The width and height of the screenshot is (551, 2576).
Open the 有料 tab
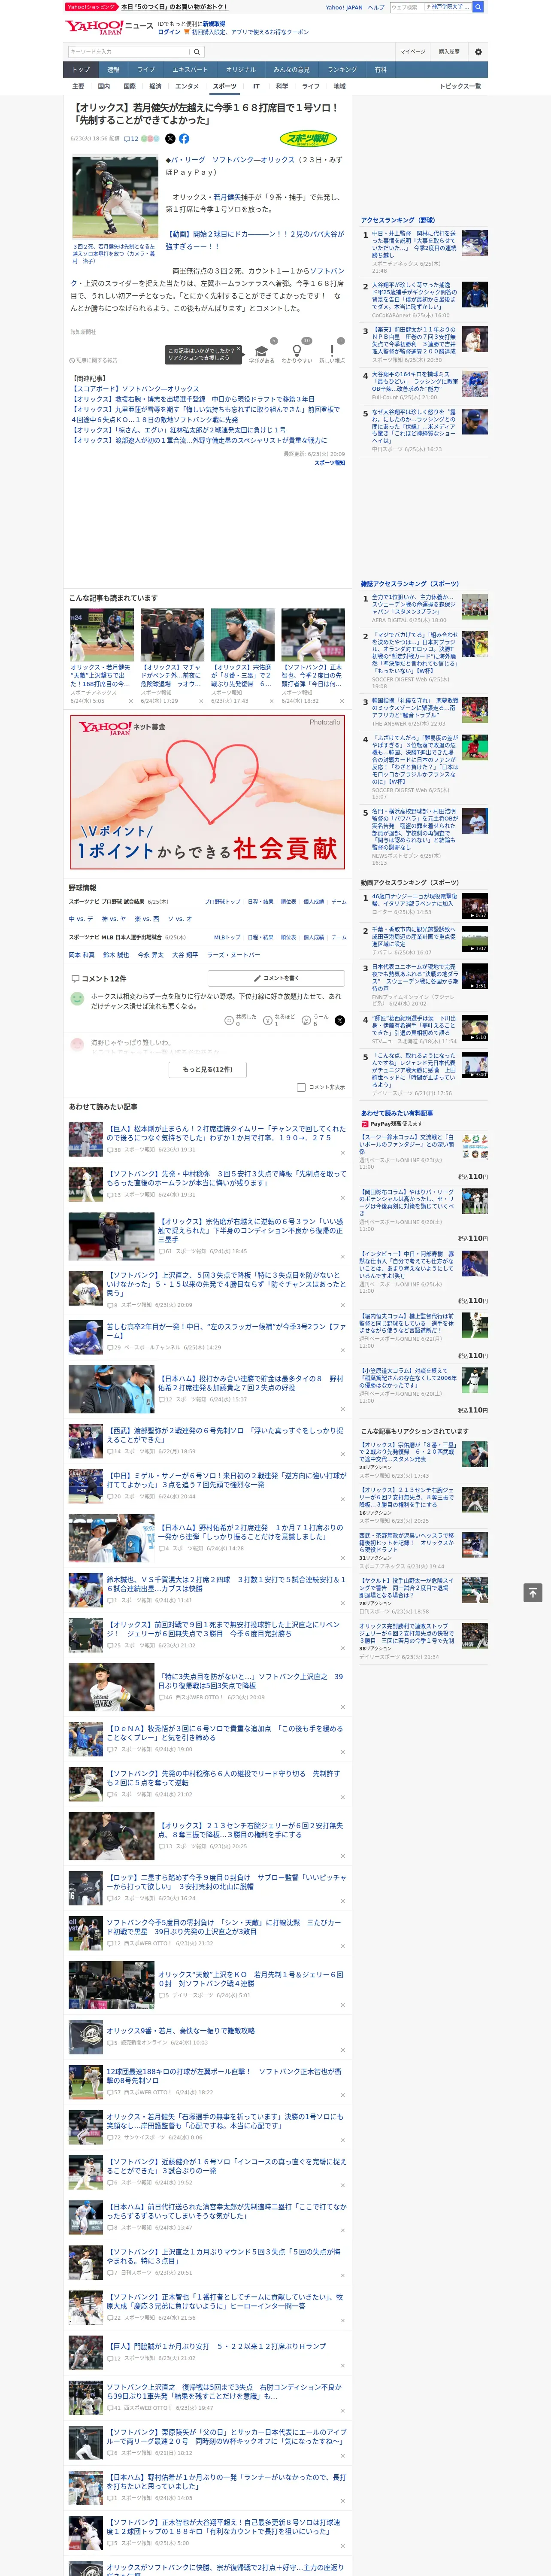[380, 69]
